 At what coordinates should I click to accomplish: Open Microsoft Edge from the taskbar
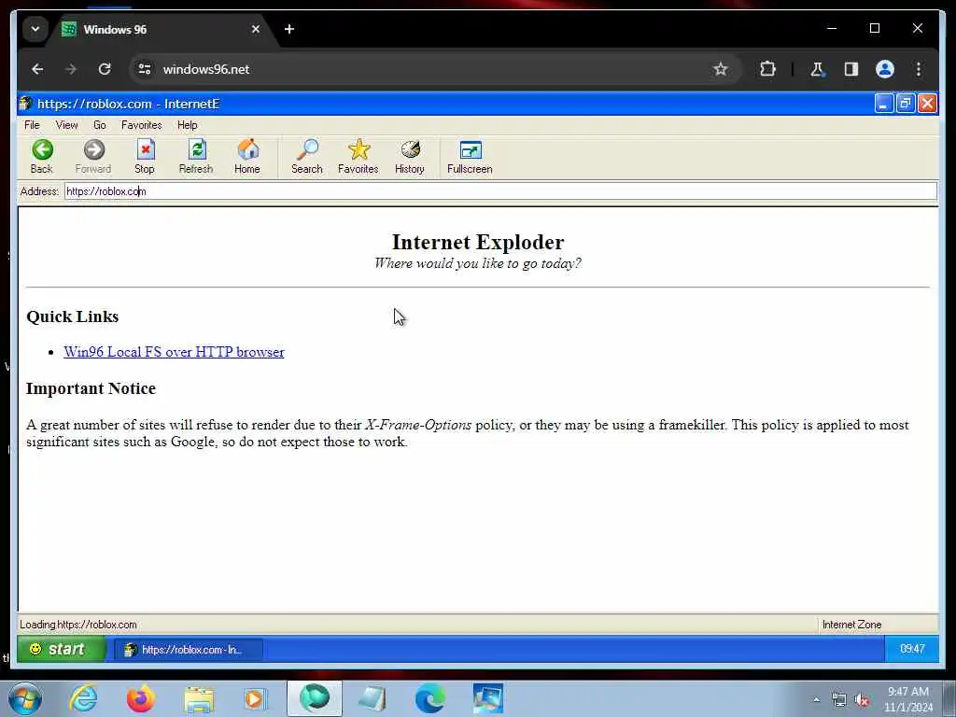pos(429,698)
